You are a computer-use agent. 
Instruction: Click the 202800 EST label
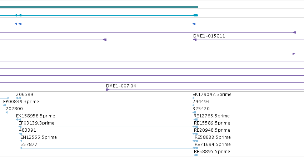click(x=14, y=109)
